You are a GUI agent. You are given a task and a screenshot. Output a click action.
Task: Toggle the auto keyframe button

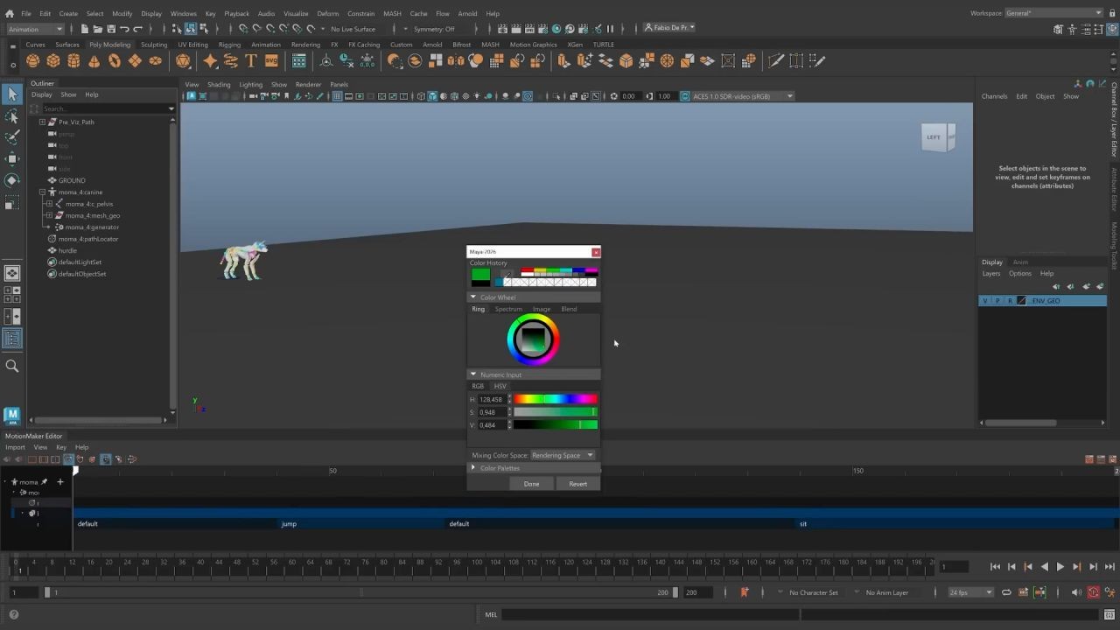click(x=1093, y=592)
